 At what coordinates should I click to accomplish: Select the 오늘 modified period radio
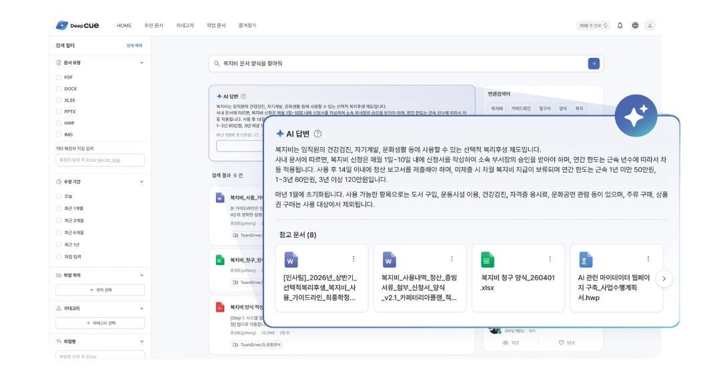click(x=59, y=196)
